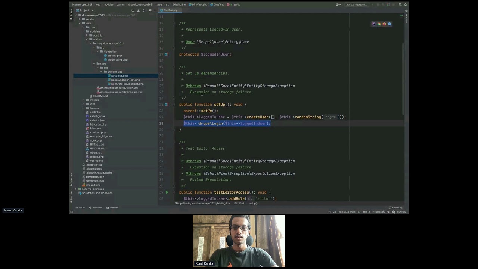Open the user account icon menu
This screenshot has width=478, height=269.
pyautogui.click(x=338, y=4)
